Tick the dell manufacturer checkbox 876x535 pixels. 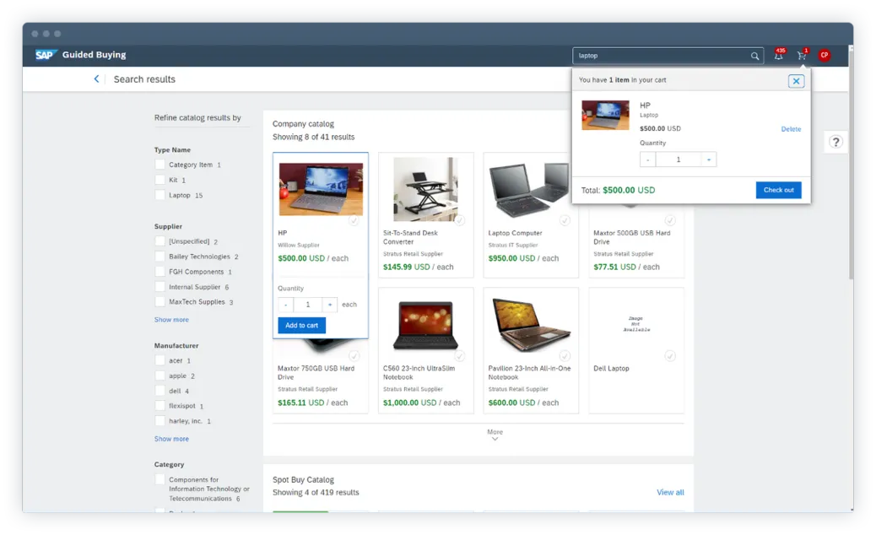pyautogui.click(x=160, y=391)
